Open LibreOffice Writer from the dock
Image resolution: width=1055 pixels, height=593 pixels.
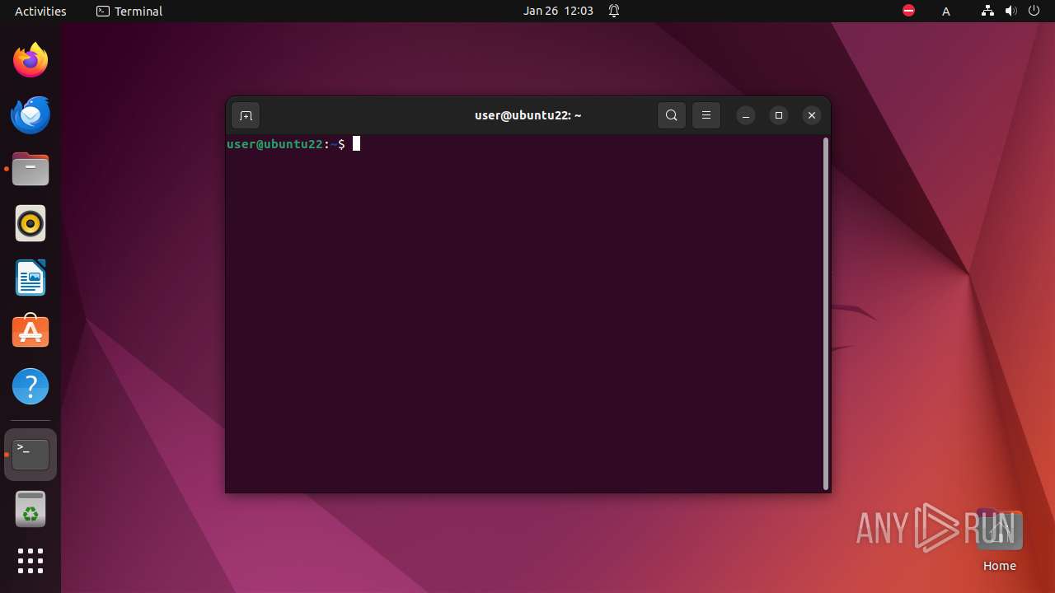click(30, 278)
